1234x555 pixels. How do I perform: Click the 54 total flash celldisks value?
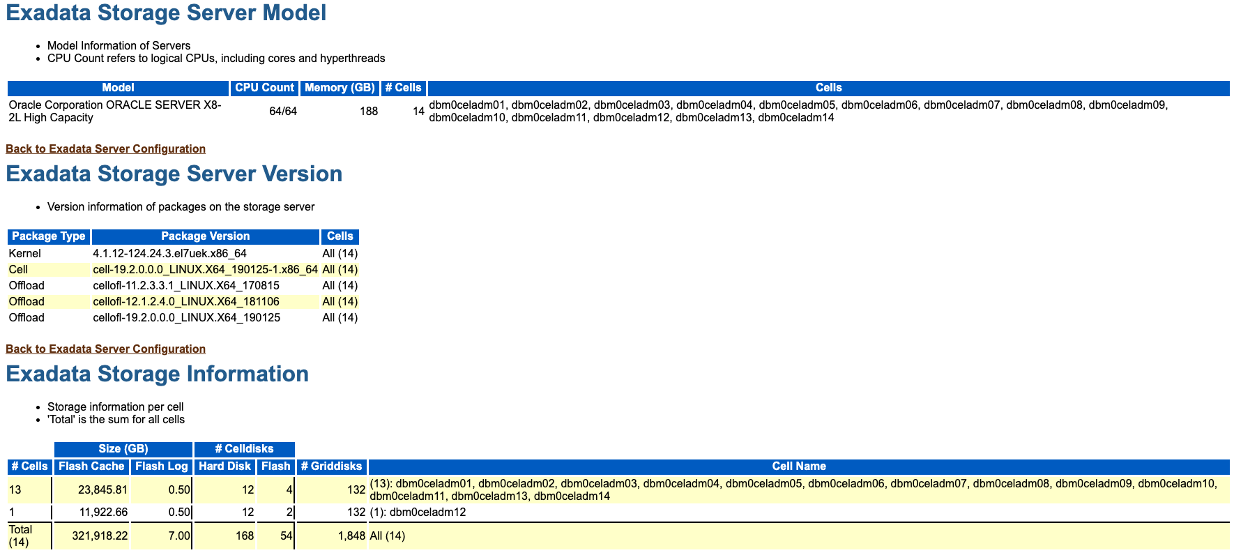coord(286,536)
